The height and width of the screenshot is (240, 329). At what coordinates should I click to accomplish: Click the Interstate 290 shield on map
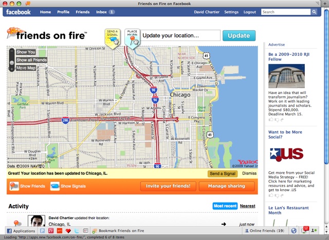pos(65,121)
